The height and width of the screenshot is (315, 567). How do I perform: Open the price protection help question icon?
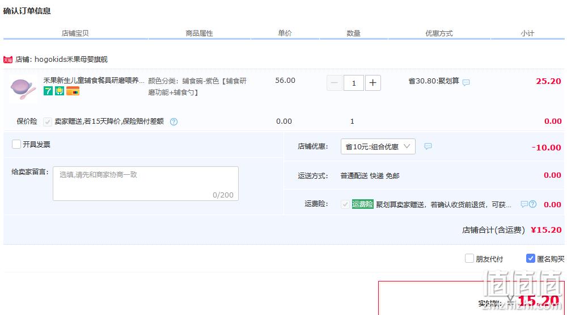coord(174,121)
